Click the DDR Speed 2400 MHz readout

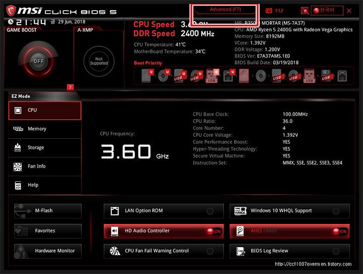(x=174, y=34)
